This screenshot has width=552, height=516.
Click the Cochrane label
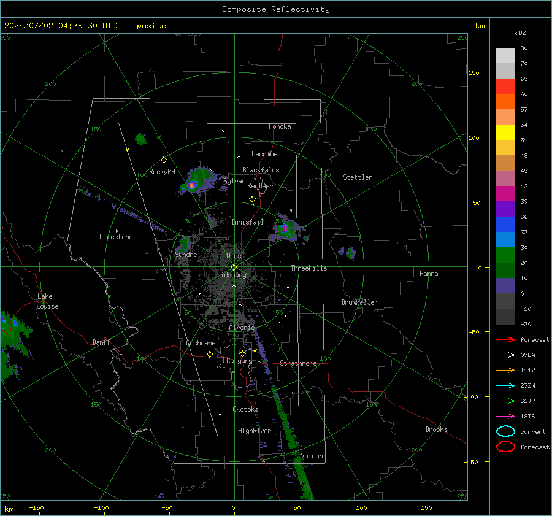201,343
